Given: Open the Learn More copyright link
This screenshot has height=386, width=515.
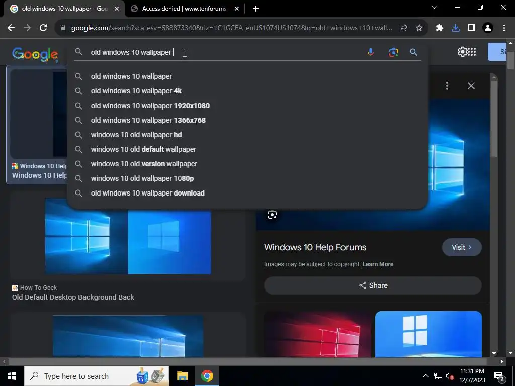Looking at the screenshot, I should tap(378, 264).
